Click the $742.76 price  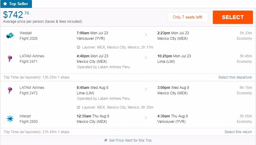click(x=16, y=15)
